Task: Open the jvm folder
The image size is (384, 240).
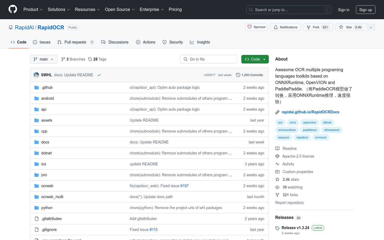Action: pos(44,175)
